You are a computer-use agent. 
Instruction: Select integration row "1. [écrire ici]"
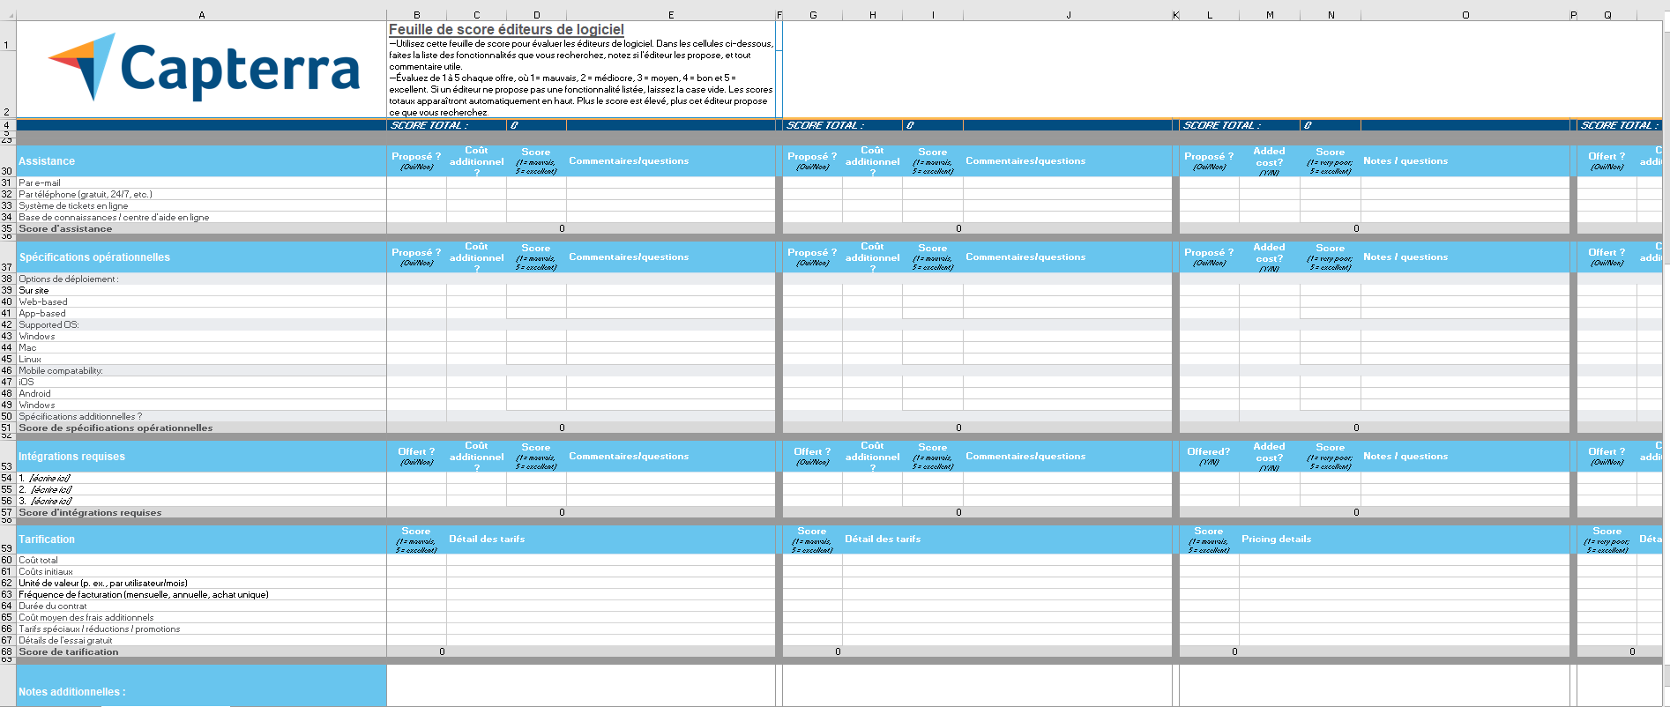[x=201, y=478]
